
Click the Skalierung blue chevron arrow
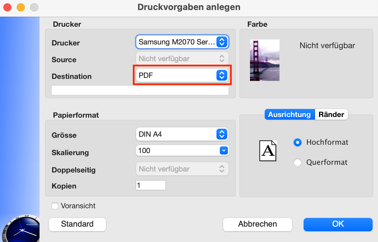pos(224,151)
